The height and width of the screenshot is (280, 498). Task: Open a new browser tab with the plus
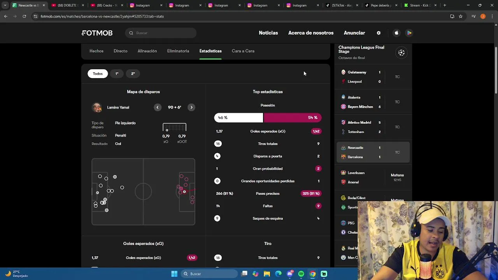tap(445, 5)
